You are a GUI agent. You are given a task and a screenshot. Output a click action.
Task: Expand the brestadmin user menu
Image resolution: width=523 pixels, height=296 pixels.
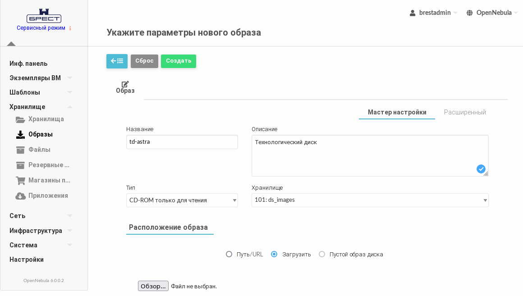point(433,13)
